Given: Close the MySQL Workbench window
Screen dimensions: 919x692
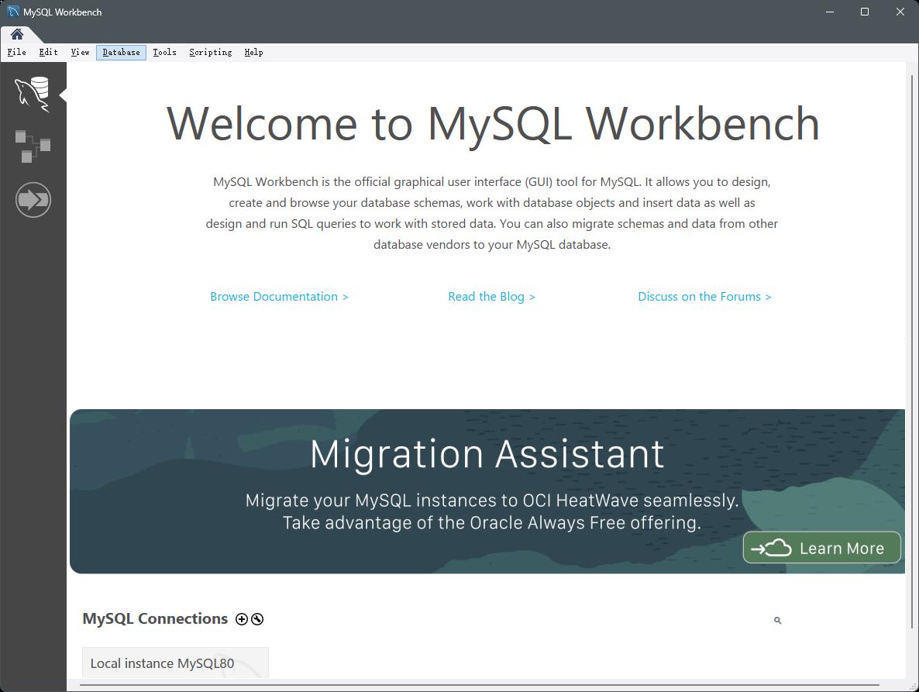Looking at the screenshot, I should coord(900,12).
